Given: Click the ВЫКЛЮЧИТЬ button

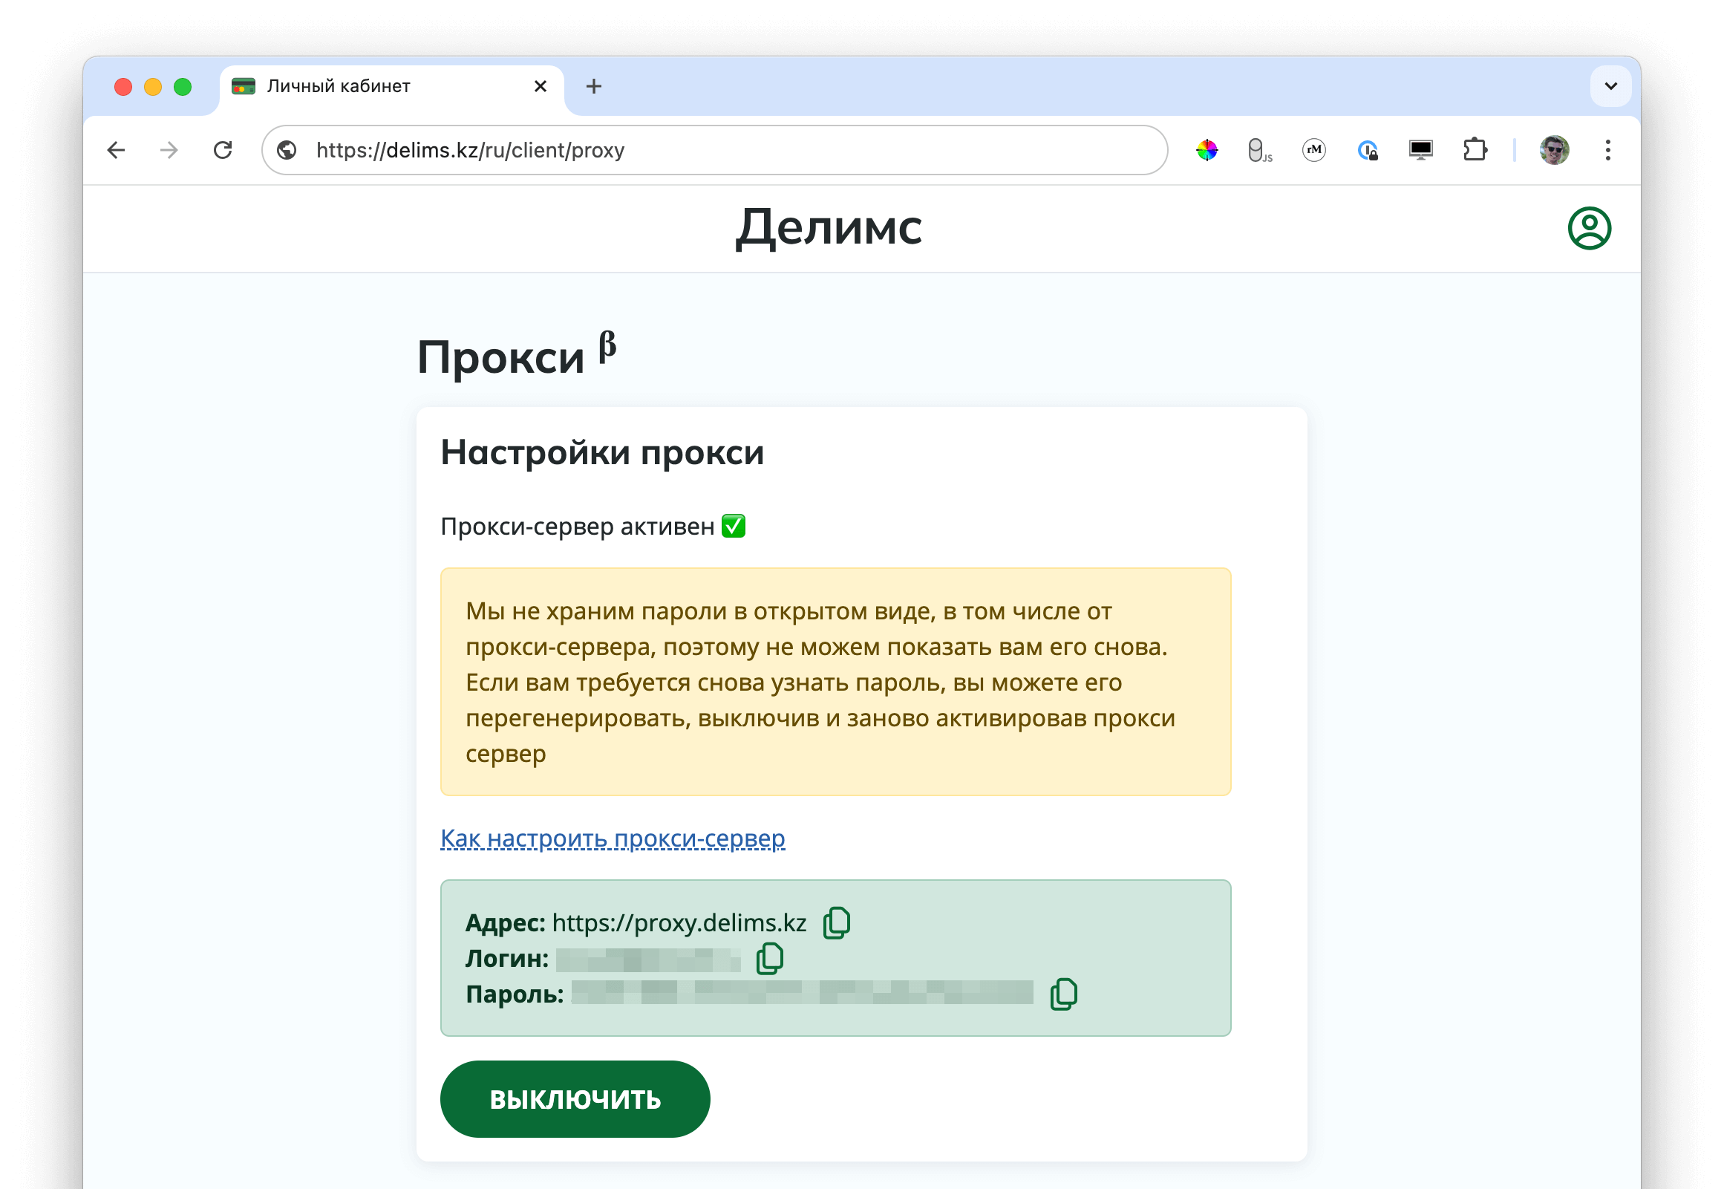Looking at the screenshot, I should pyautogui.click(x=575, y=1100).
